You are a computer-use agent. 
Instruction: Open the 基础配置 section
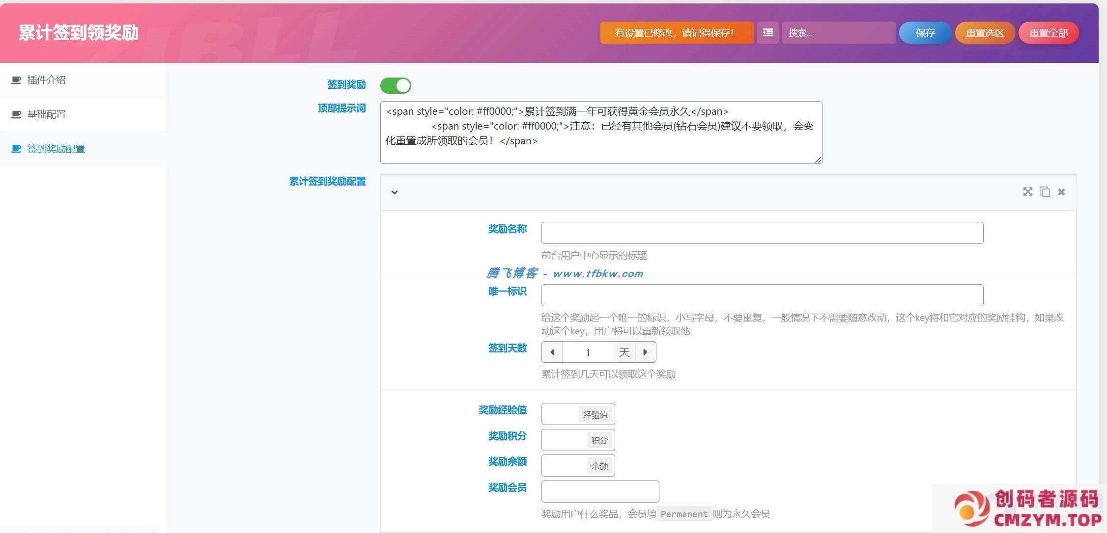pyautogui.click(x=46, y=114)
